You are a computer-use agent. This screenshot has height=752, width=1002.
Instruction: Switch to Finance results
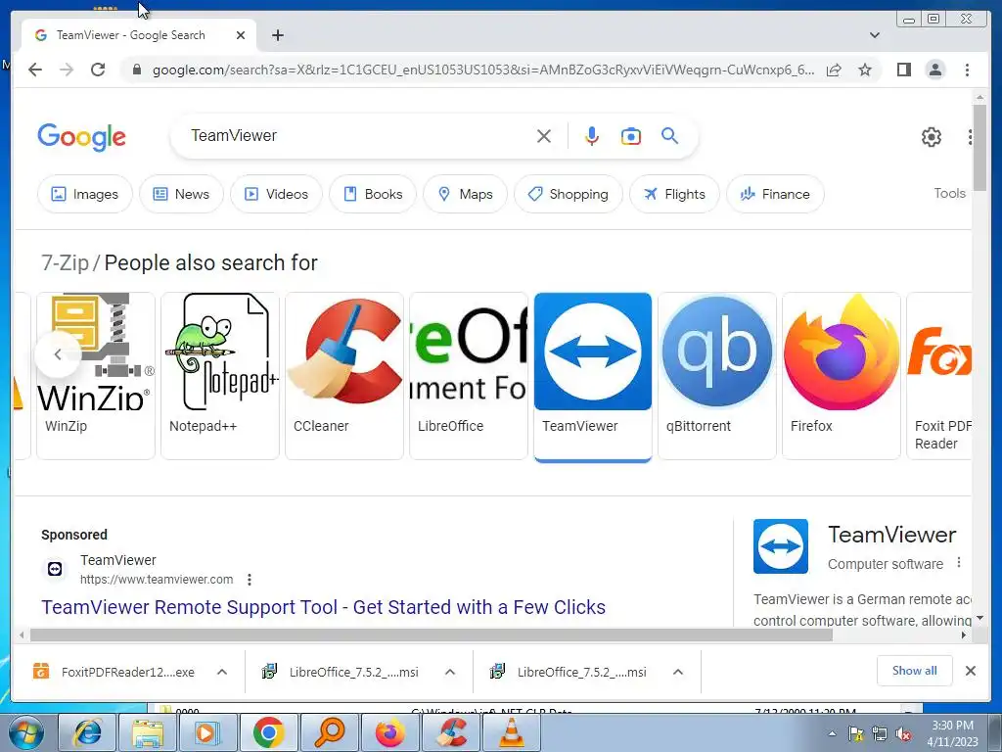pyautogui.click(x=775, y=194)
